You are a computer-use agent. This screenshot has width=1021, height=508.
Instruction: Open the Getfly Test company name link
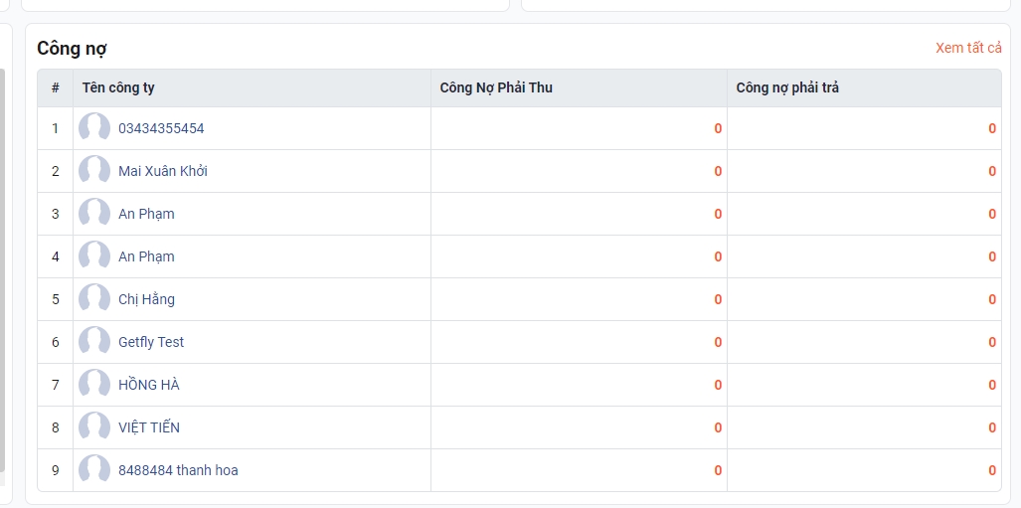click(151, 342)
